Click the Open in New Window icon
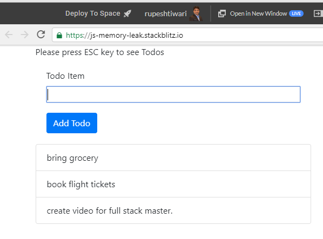Viewport: 323px width, 239px height. click(x=222, y=13)
